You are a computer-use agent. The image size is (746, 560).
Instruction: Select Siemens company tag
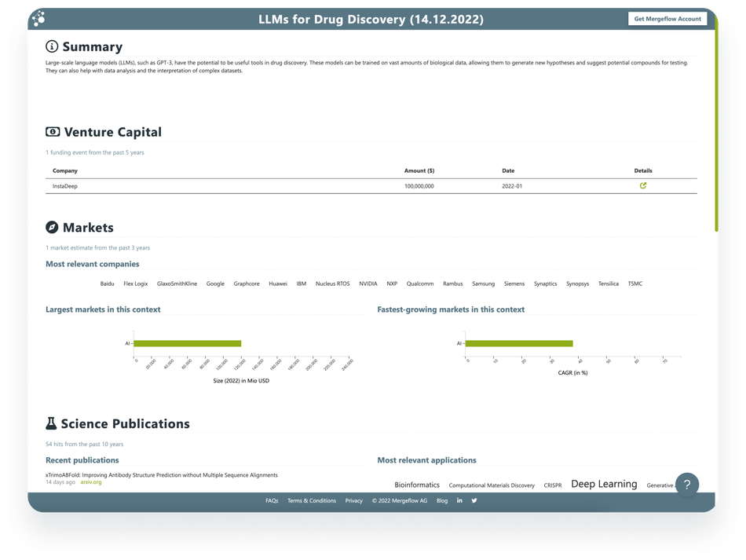(514, 284)
